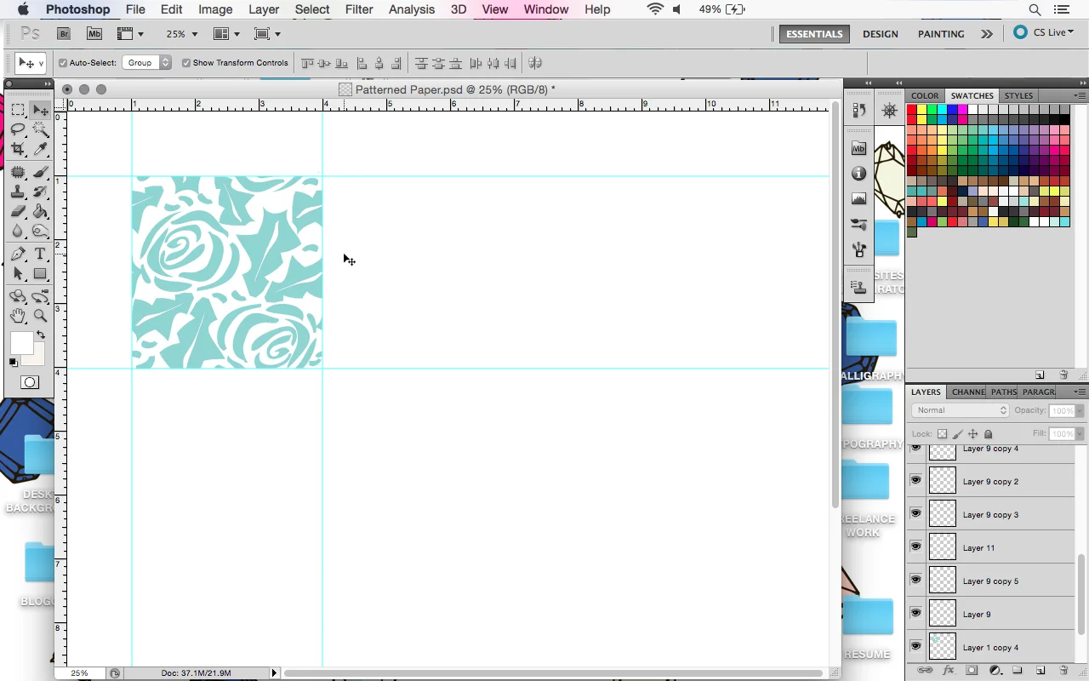
Task: Click the lock all padlock icon
Action: pos(988,434)
